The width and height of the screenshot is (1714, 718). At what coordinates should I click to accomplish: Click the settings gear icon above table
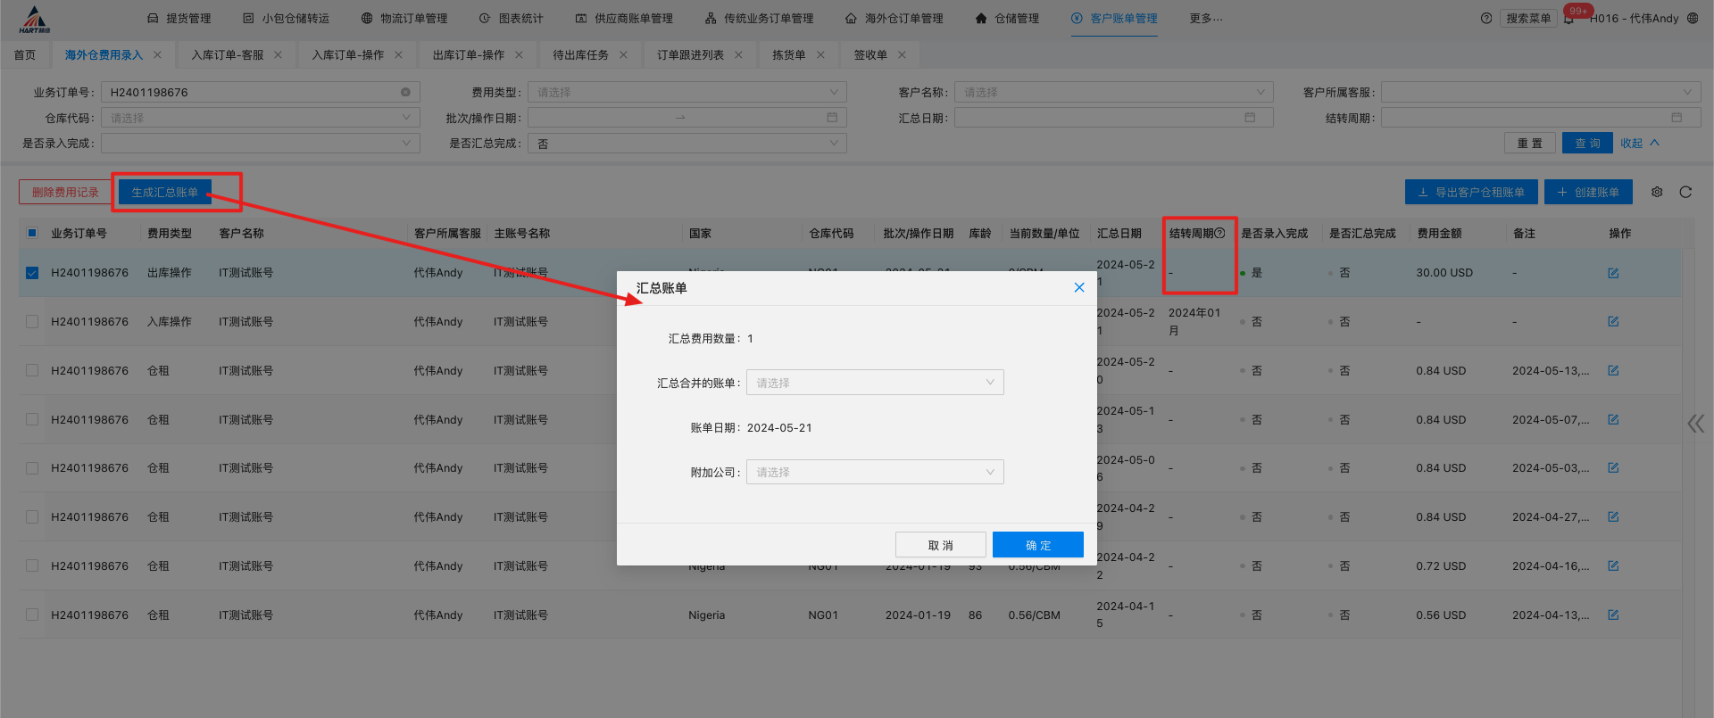pyautogui.click(x=1657, y=192)
